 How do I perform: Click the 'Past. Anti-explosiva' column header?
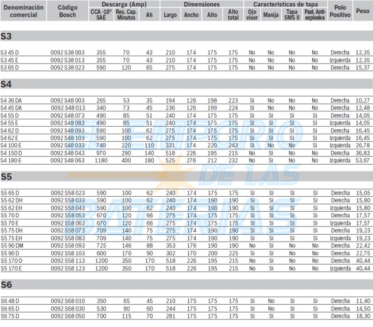click(x=315, y=14)
